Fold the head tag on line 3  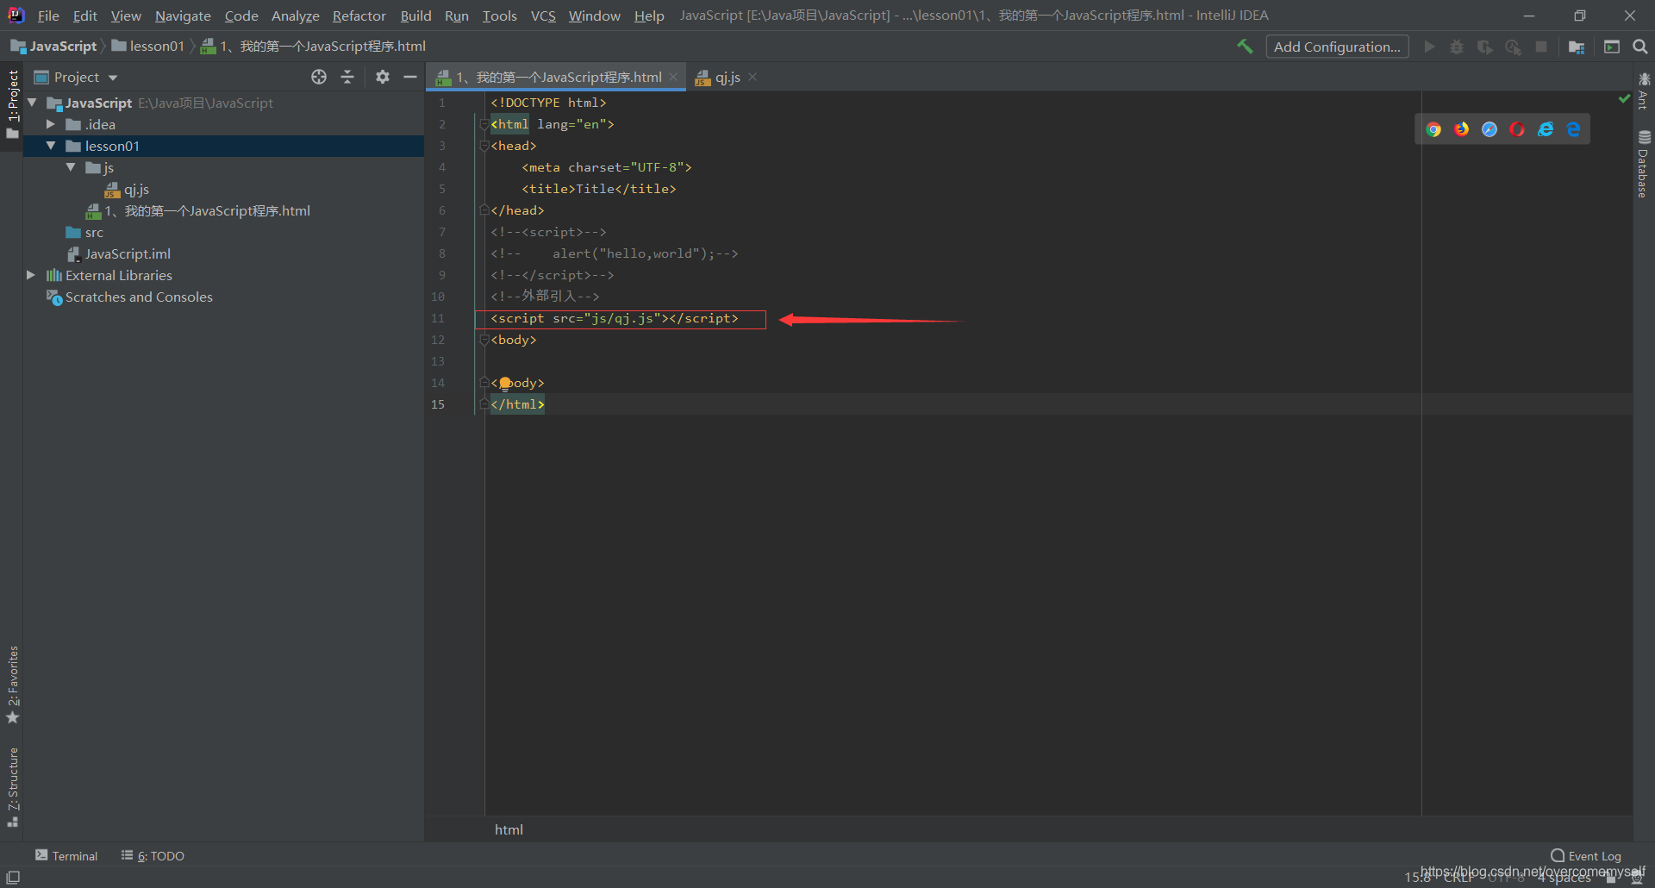pyautogui.click(x=484, y=146)
